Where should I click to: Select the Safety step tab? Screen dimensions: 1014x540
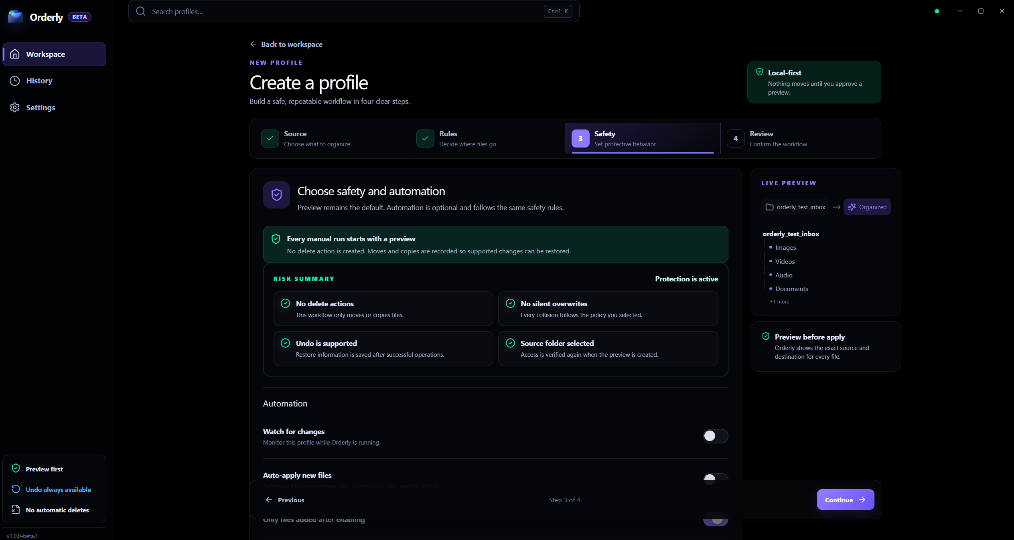pyautogui.click(x=643, y=138)
